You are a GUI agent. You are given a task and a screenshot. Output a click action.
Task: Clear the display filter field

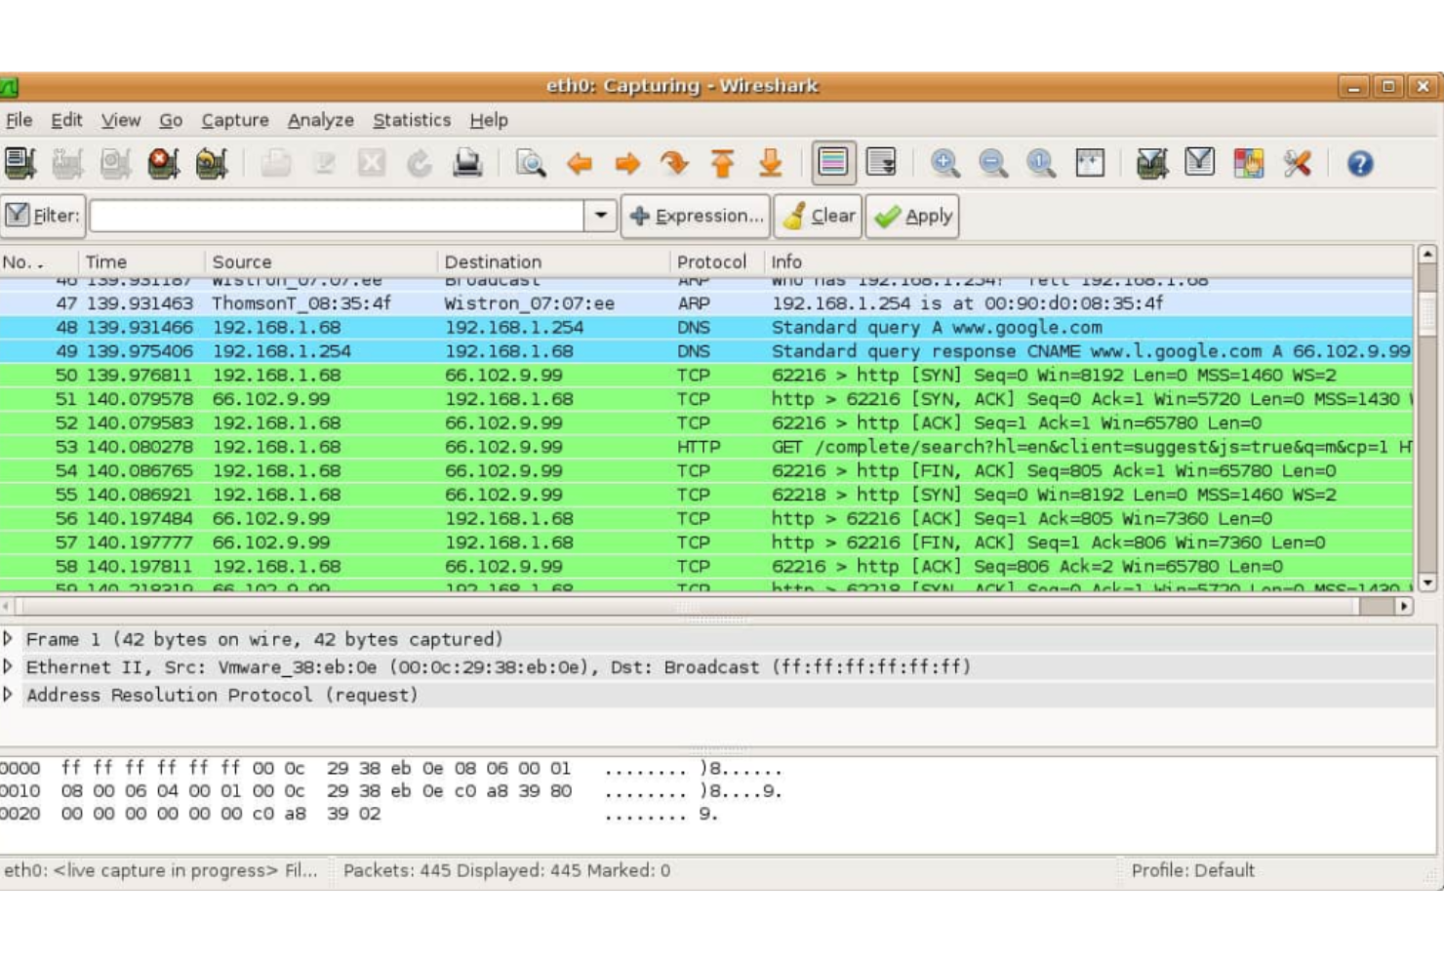click(819, 216)
